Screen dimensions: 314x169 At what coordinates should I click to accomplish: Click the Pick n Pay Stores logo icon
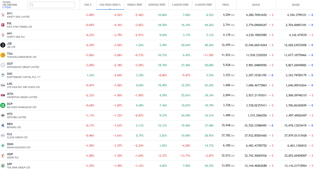tap(3, 25)
